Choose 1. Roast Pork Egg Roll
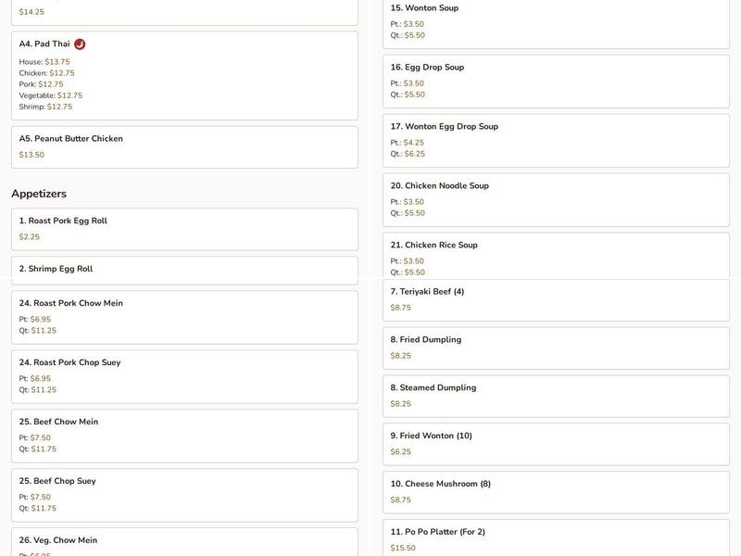Viewport: 741px width, 556px height. tap(184, 229)
